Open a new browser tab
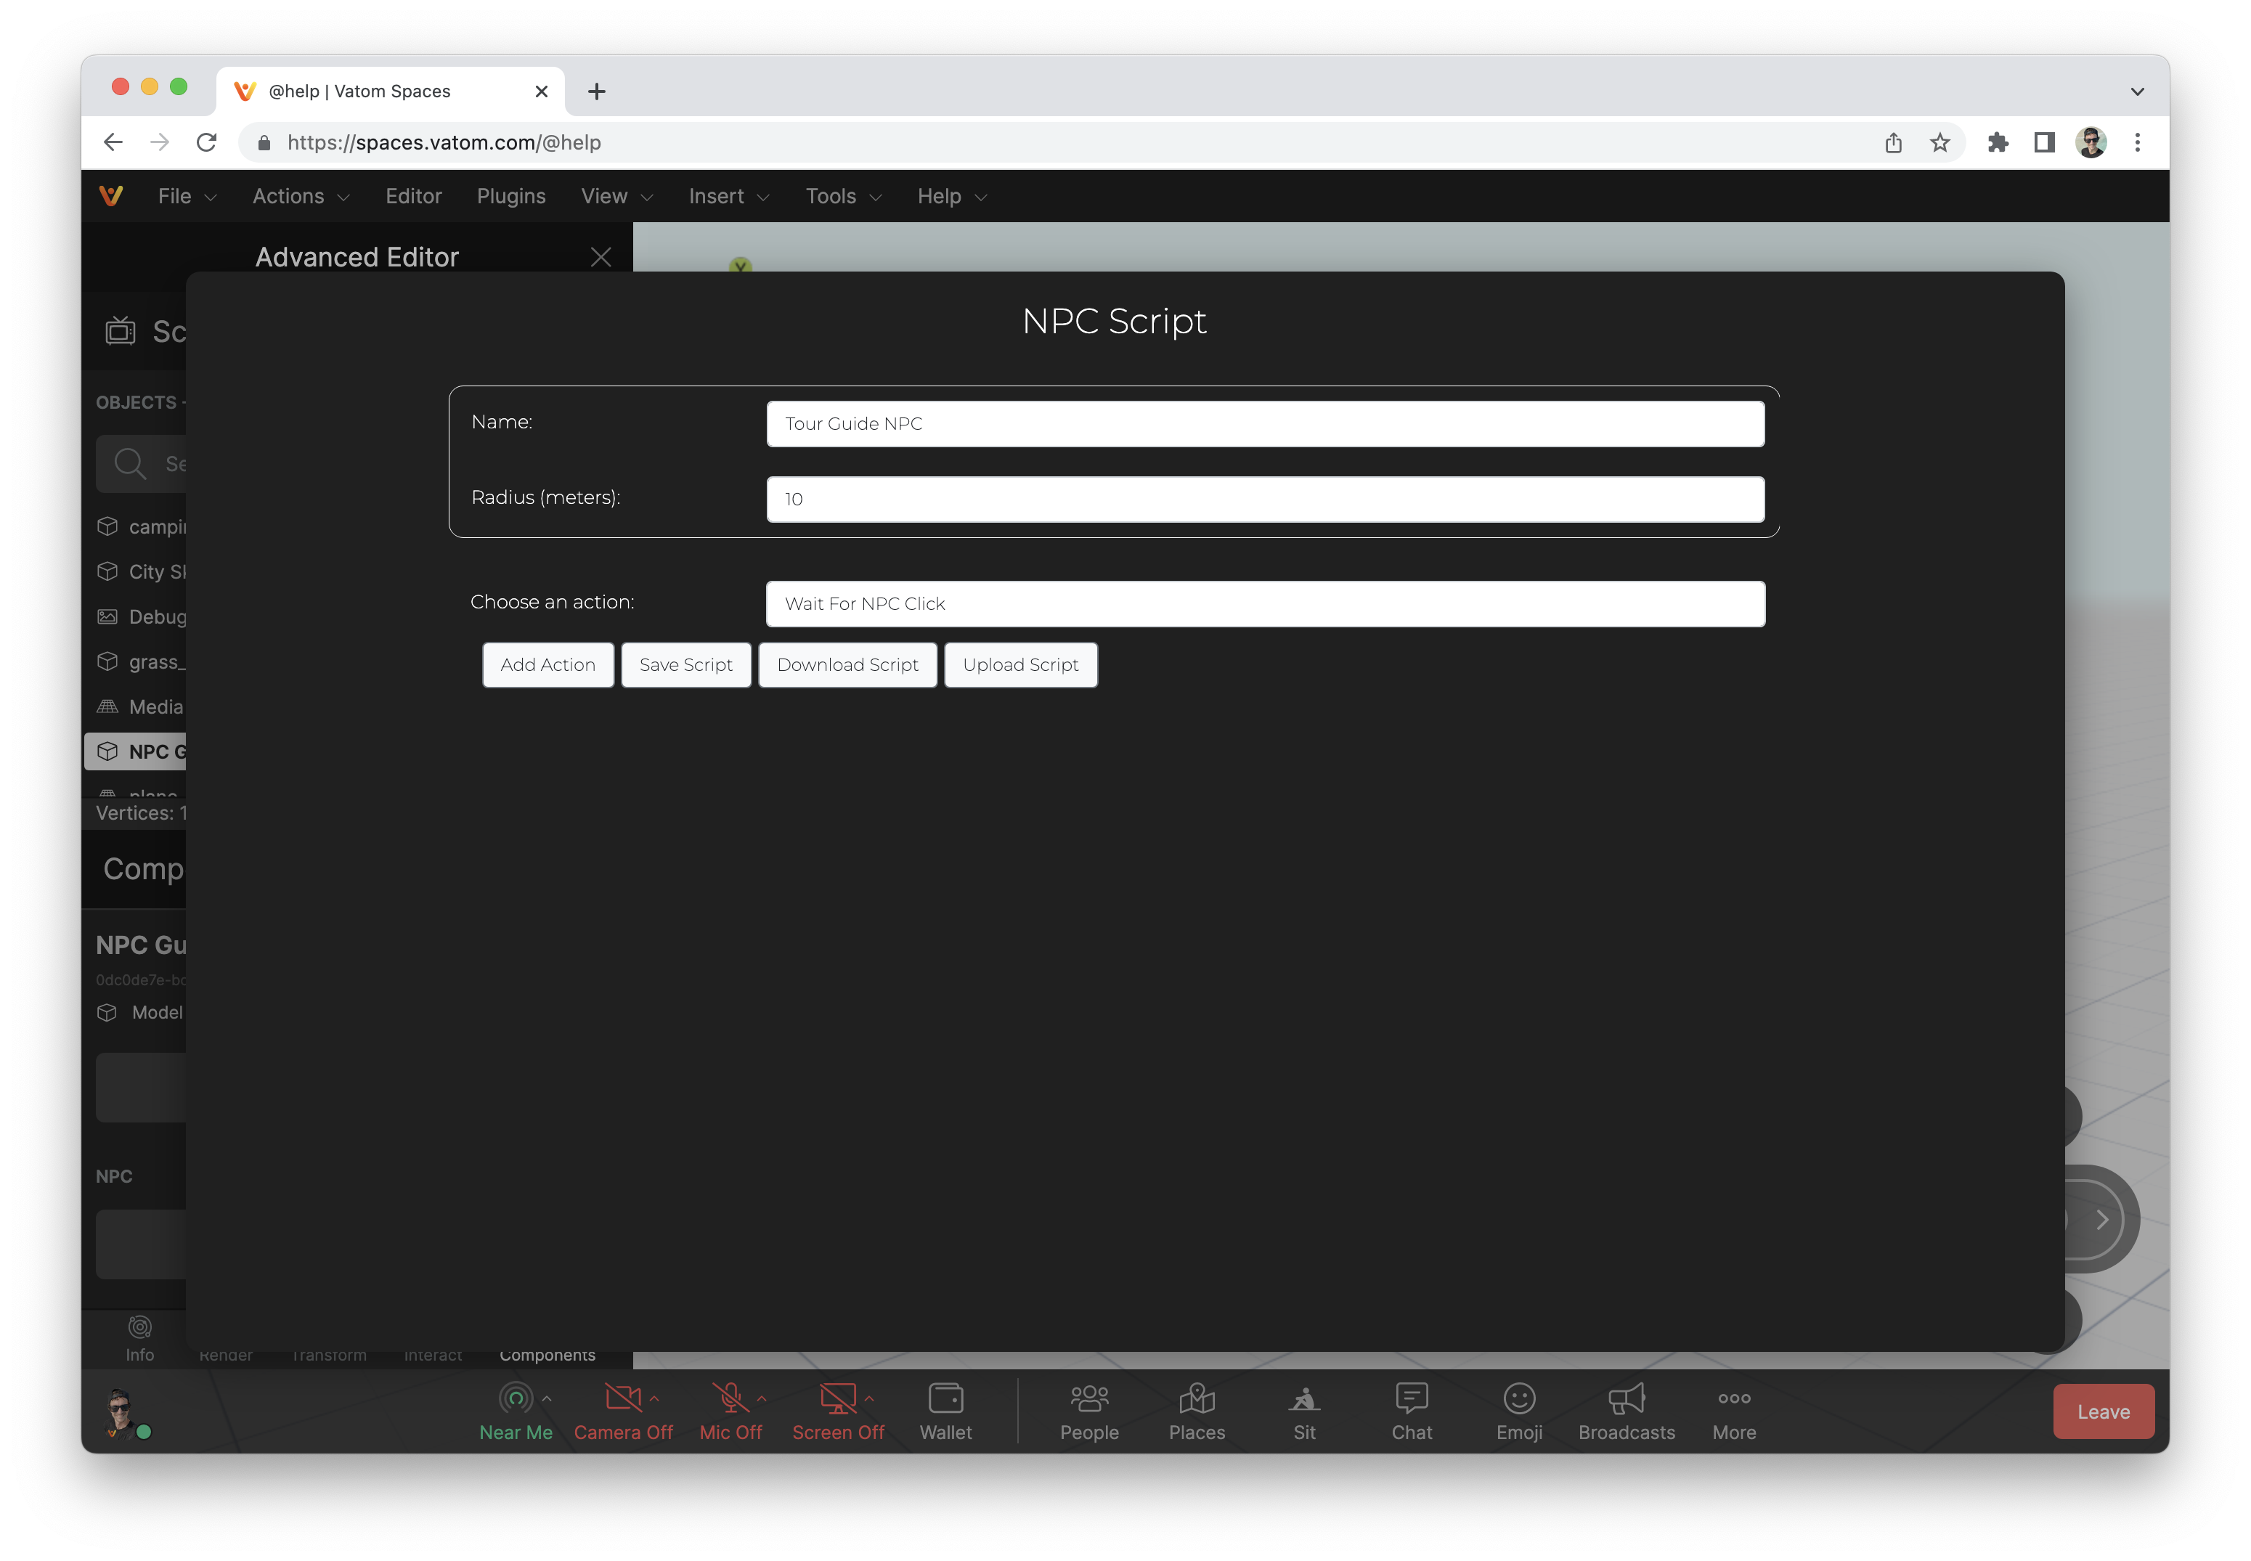Screen dimensions: 2251x1561 pyautogui.click(x=595, y=91)
